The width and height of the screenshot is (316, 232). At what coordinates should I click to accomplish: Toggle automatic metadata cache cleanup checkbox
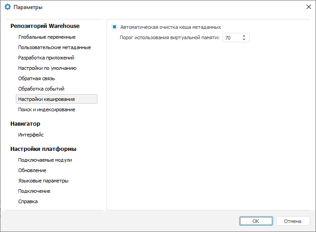pos(115,27)
